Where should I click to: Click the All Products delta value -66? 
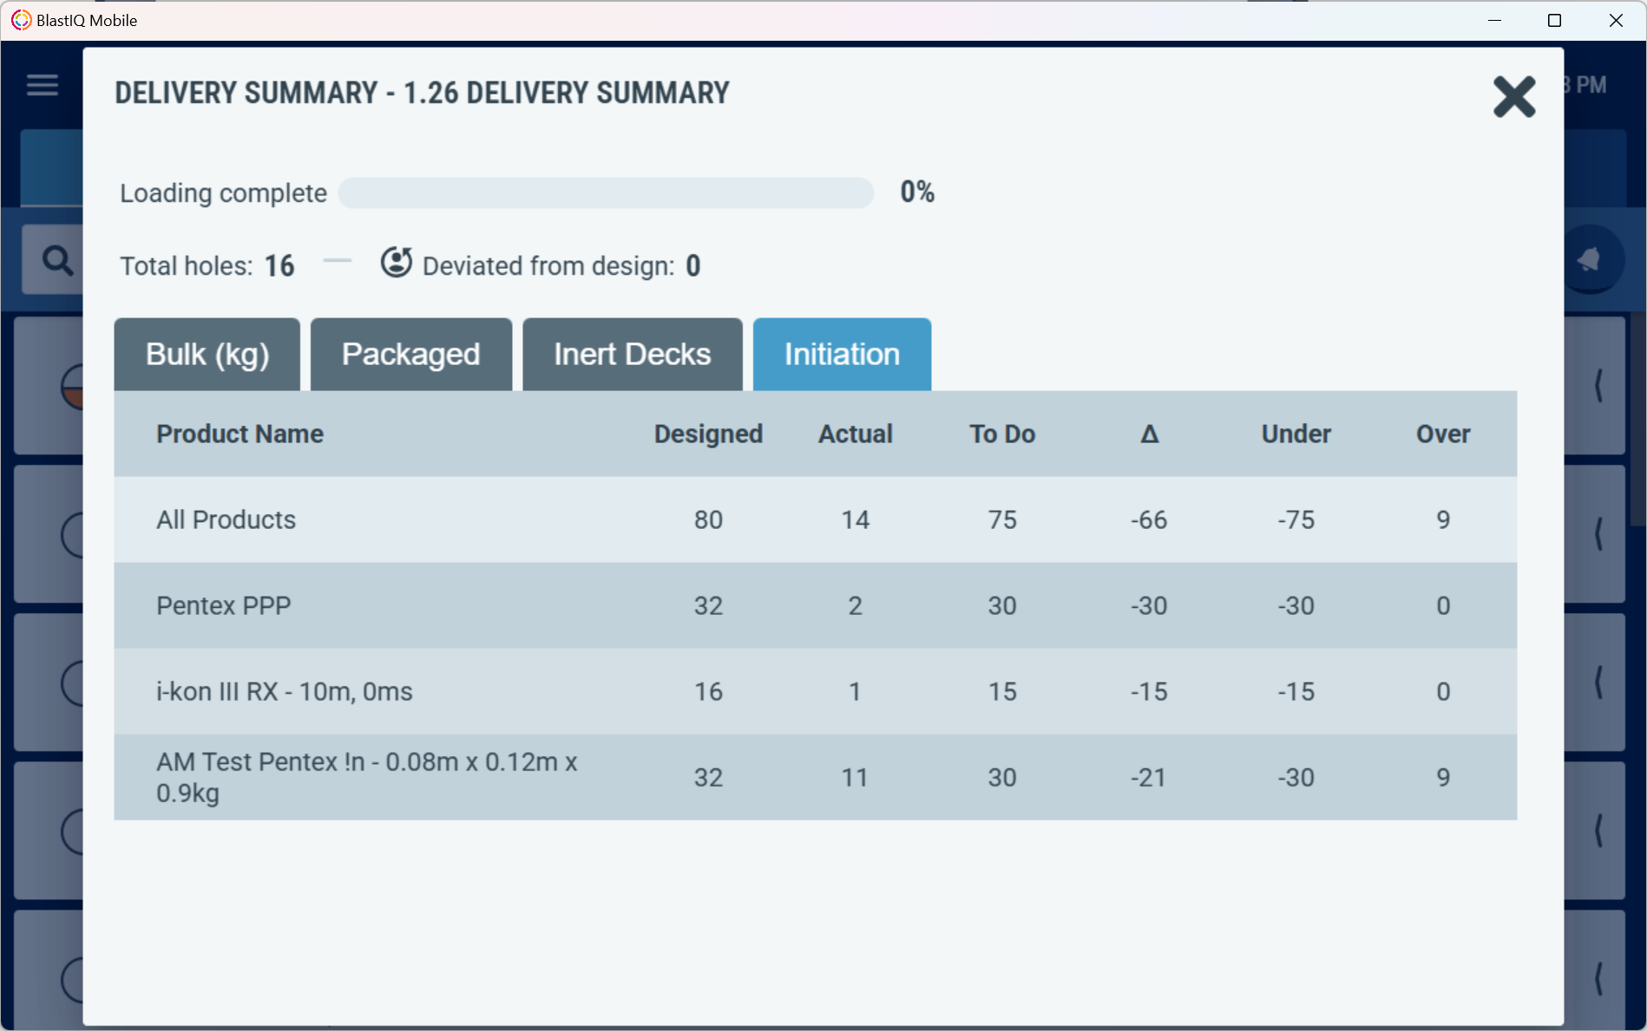[1149, 519]
